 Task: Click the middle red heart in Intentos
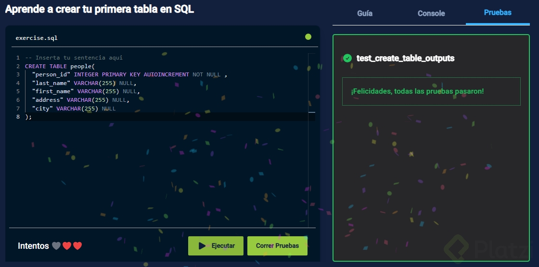pyautogui.click(x=67, y=246)
